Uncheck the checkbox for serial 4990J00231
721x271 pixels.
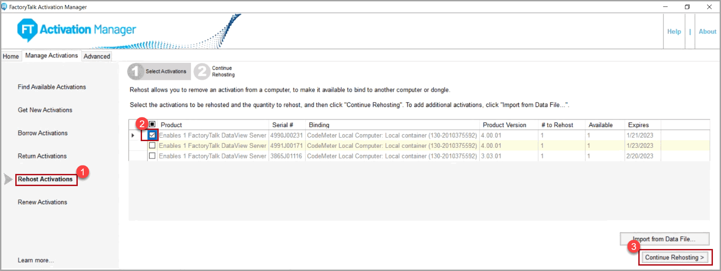(152, 135)
